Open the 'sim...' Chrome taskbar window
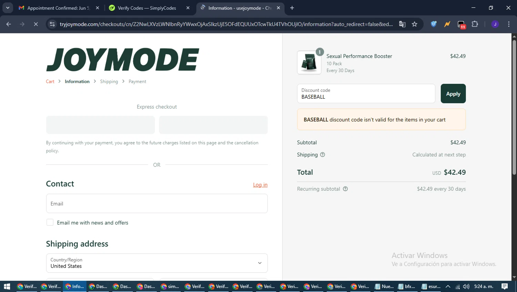This screenshot has width=517, height=292. (170, 286)
